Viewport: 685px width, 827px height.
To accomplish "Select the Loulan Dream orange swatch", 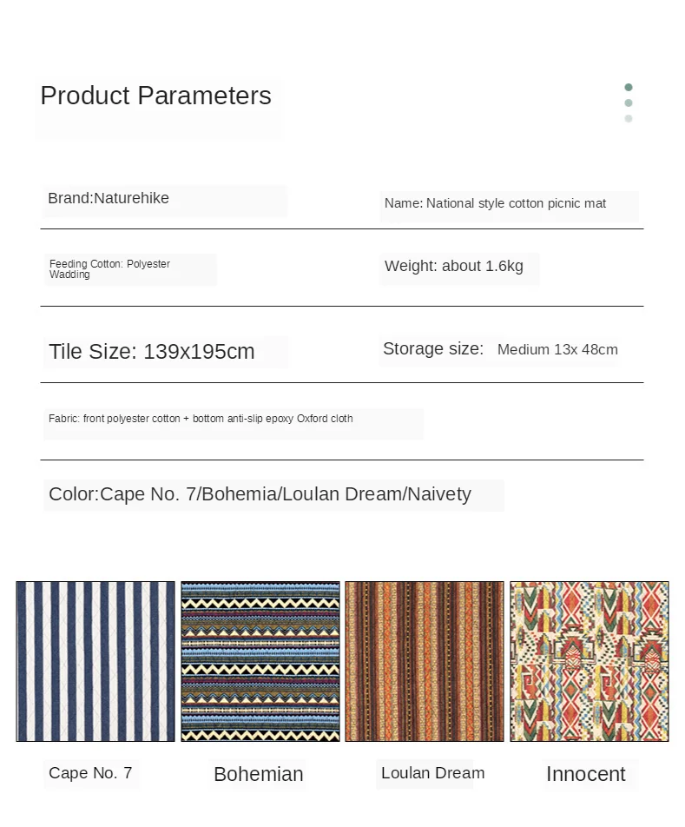I will click(425, 661).
